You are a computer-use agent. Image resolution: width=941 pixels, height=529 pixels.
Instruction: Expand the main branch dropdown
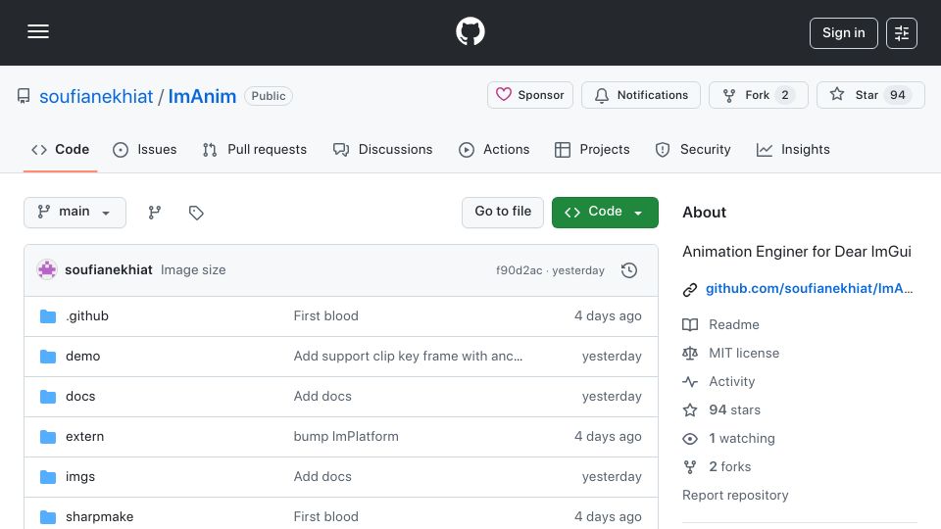(x=74, y=213)
